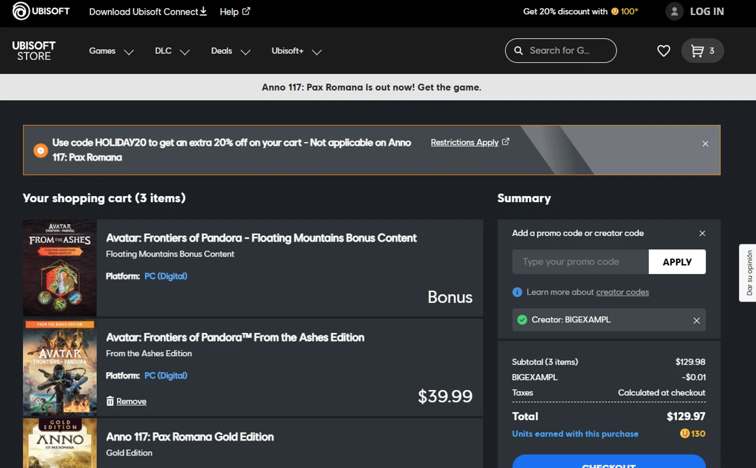756x468 pixels.
Task: Remove creator code BIGEXAMPL
Action: 697,320
